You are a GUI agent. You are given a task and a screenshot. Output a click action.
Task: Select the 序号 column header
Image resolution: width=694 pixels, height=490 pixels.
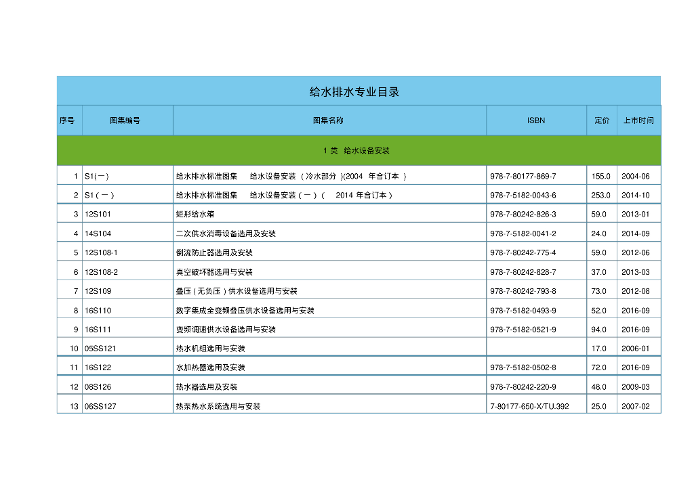68,120
